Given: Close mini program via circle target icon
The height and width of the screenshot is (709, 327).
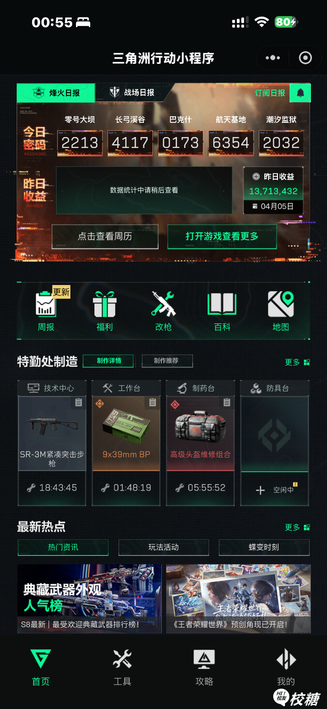Looking at the screenshot, I should pyautogui.click(x=306, y=58).
